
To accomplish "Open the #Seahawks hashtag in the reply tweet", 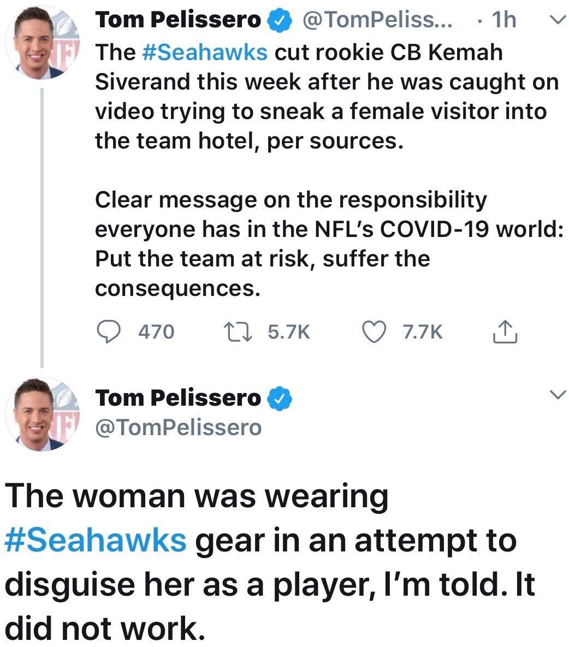I will tap(96, 541).
